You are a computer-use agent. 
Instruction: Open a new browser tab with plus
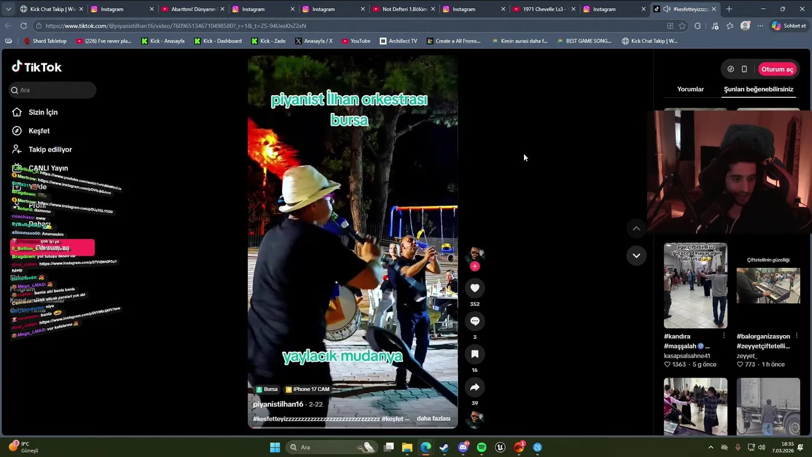[x=729, y=9]
